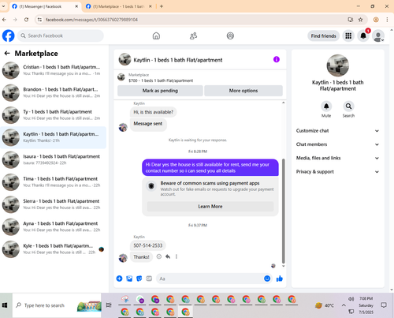Open the Home feed icon
Image resolution: width=394 pixels, height=318 pixels.
click(x=156, y=36)
